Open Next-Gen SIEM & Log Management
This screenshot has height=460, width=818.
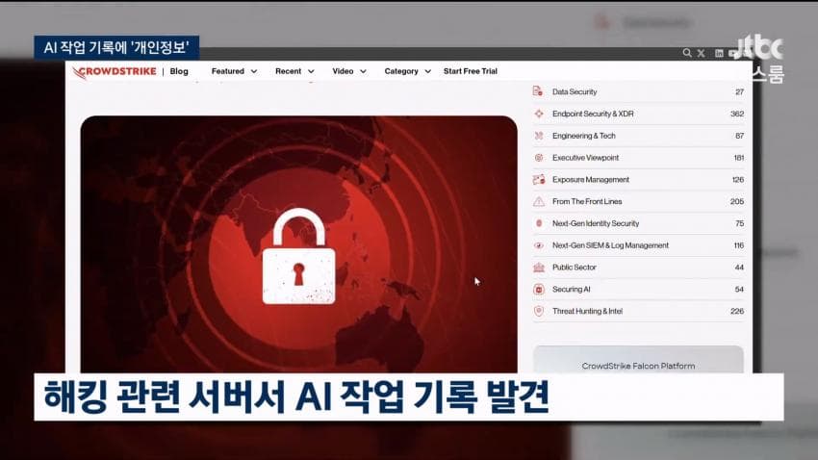[610, 245]
